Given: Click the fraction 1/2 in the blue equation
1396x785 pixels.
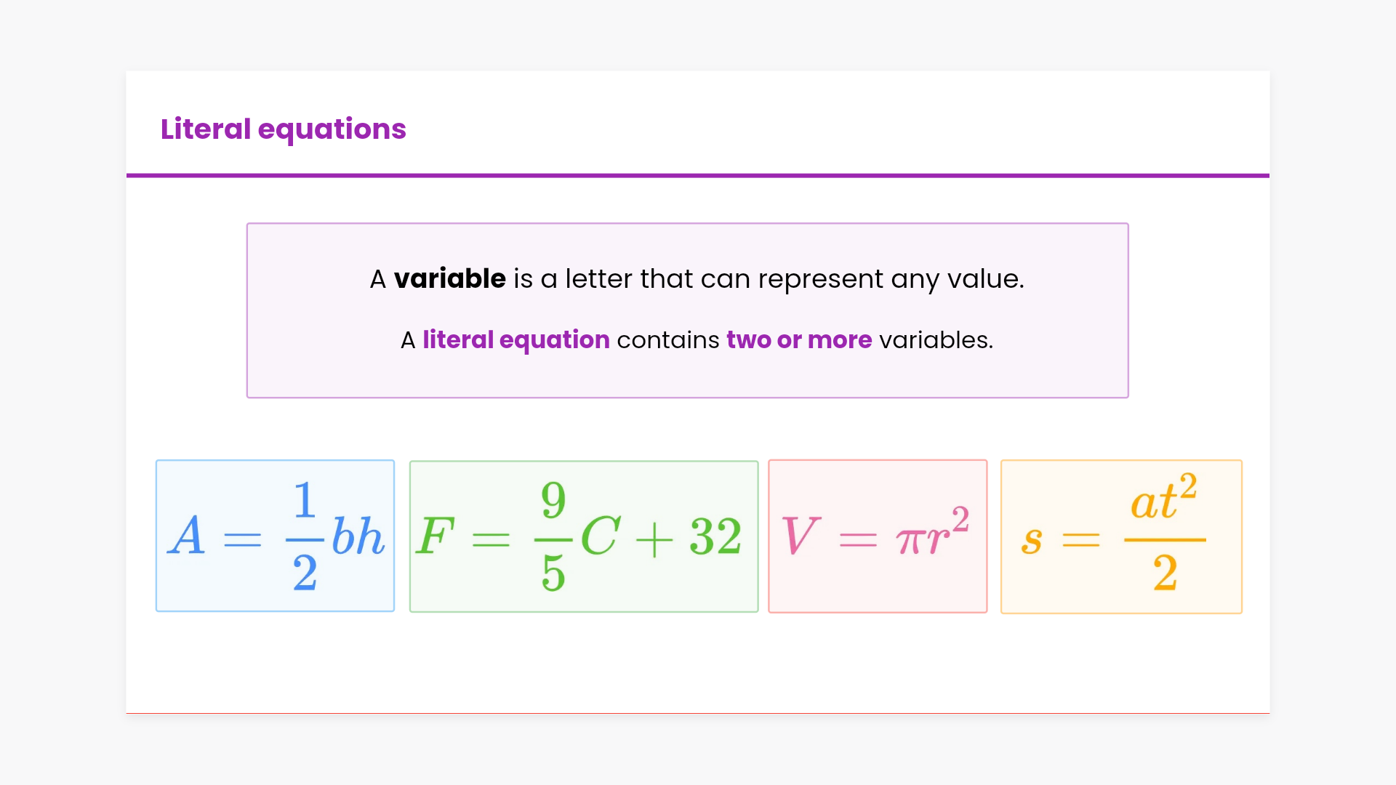Looking at the screenshot, I should 305,536.
